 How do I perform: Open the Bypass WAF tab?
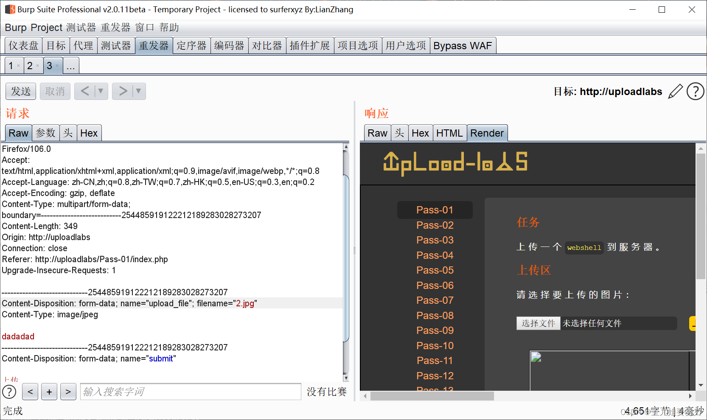[x=463, y=45]
